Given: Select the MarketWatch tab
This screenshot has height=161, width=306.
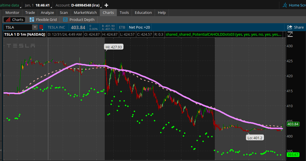Looking at the screenshot, I should pyautogui.click(x=85, y=13).
